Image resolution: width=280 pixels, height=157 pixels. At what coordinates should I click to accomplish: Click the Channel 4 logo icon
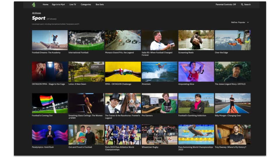pyautogui.click(x=34, y=5)
